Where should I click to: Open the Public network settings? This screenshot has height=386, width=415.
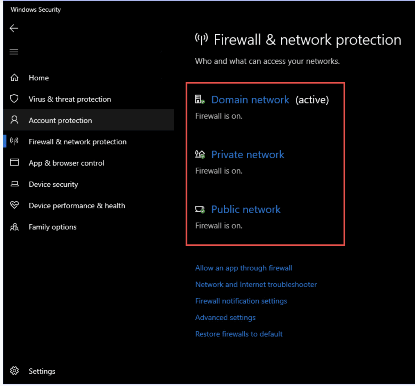click(x=246, y=210)
